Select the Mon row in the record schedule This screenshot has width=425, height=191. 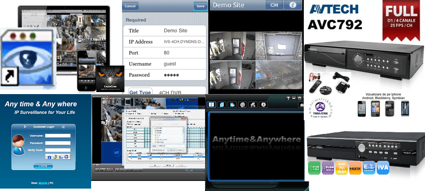tap(135, 132)
